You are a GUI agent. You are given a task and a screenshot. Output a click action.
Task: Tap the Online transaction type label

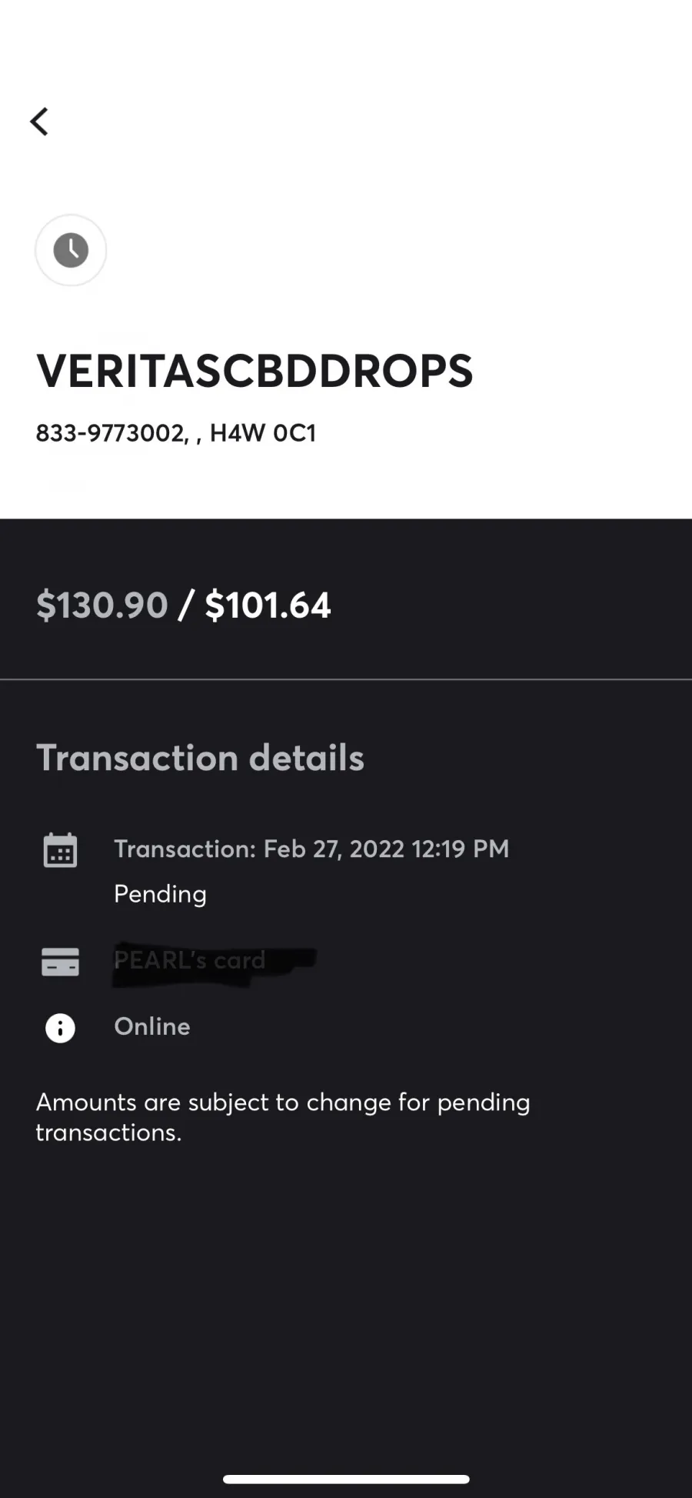point(152,1026)
